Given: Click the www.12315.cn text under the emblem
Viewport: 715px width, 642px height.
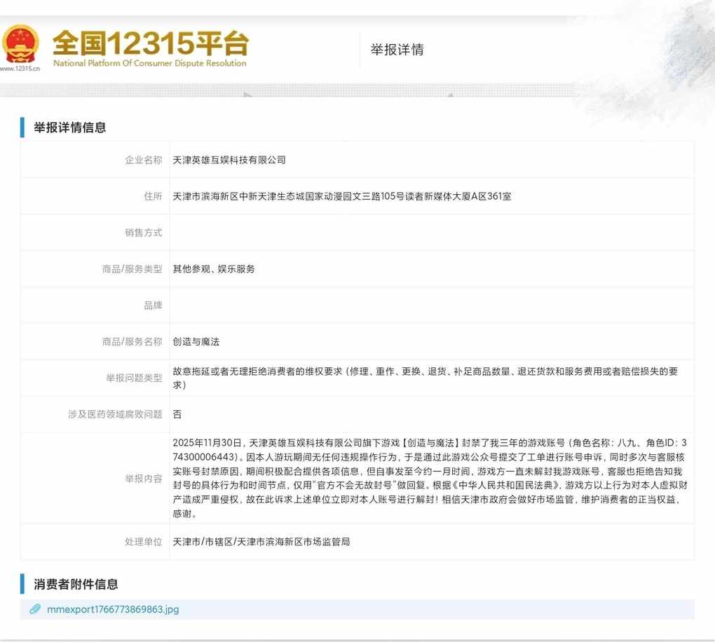Looking at the screenshot, I should (20, 69).
